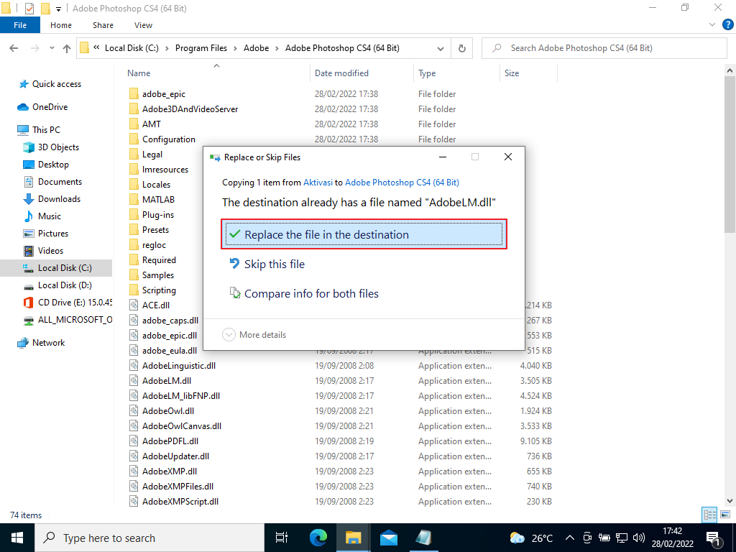The width and height of the screenshot is (736, 552).
Task: Mute the speaker volume in system tray
Action: (640, 537)
